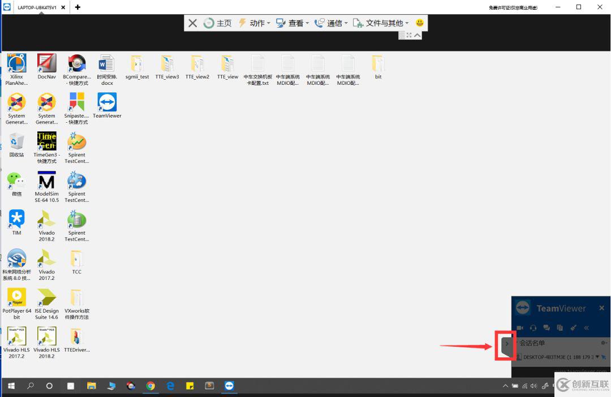This screenshot has width=611, height=397.
Task: Select the PotPlayer 64 bit icon
Action: pyautogui.click(x=17, y=303)
